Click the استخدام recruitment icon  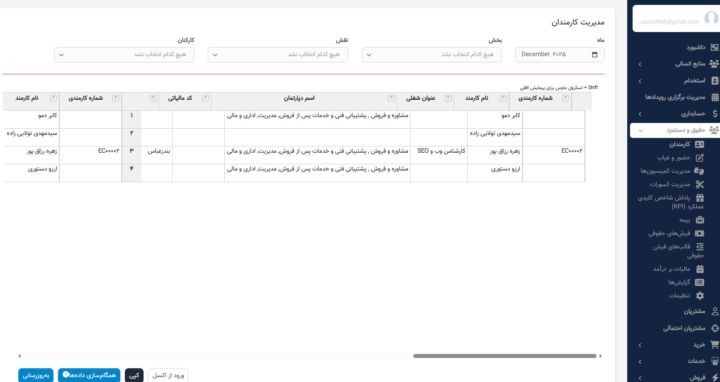click(x=715, y=81)
